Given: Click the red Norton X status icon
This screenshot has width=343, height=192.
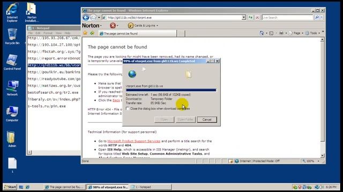Looking at the screenshot, I should click(x=113, y=26).
